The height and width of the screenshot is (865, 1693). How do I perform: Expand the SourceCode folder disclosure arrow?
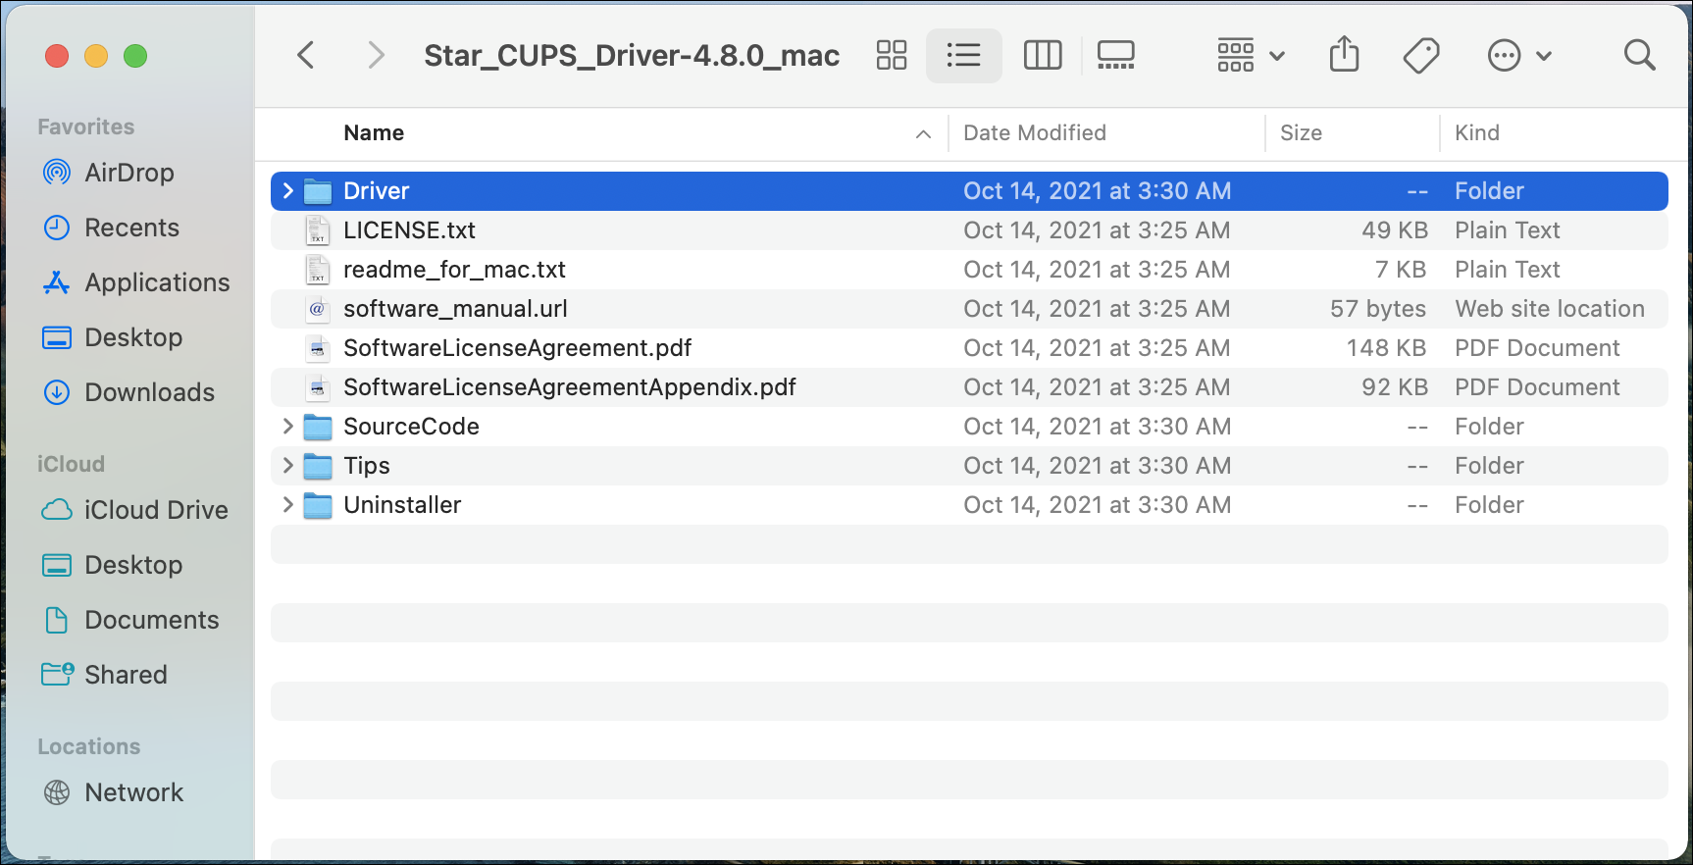[287, 426]
